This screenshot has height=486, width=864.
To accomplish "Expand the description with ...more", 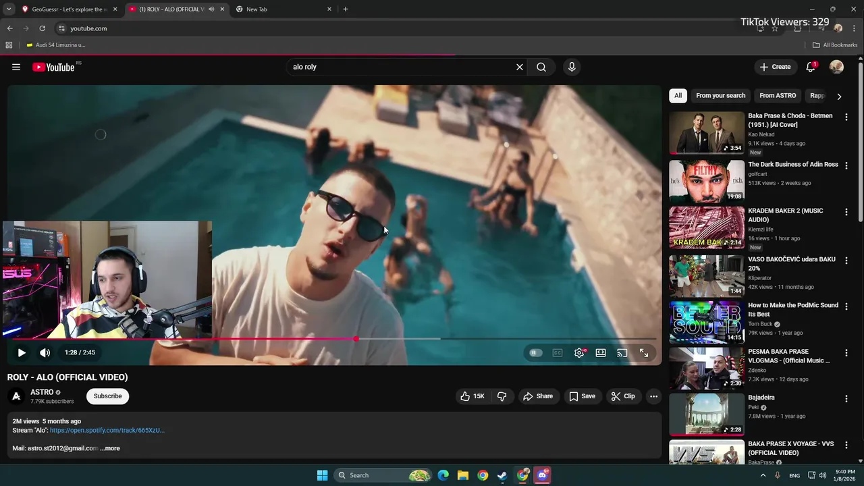I will [110, 448].
